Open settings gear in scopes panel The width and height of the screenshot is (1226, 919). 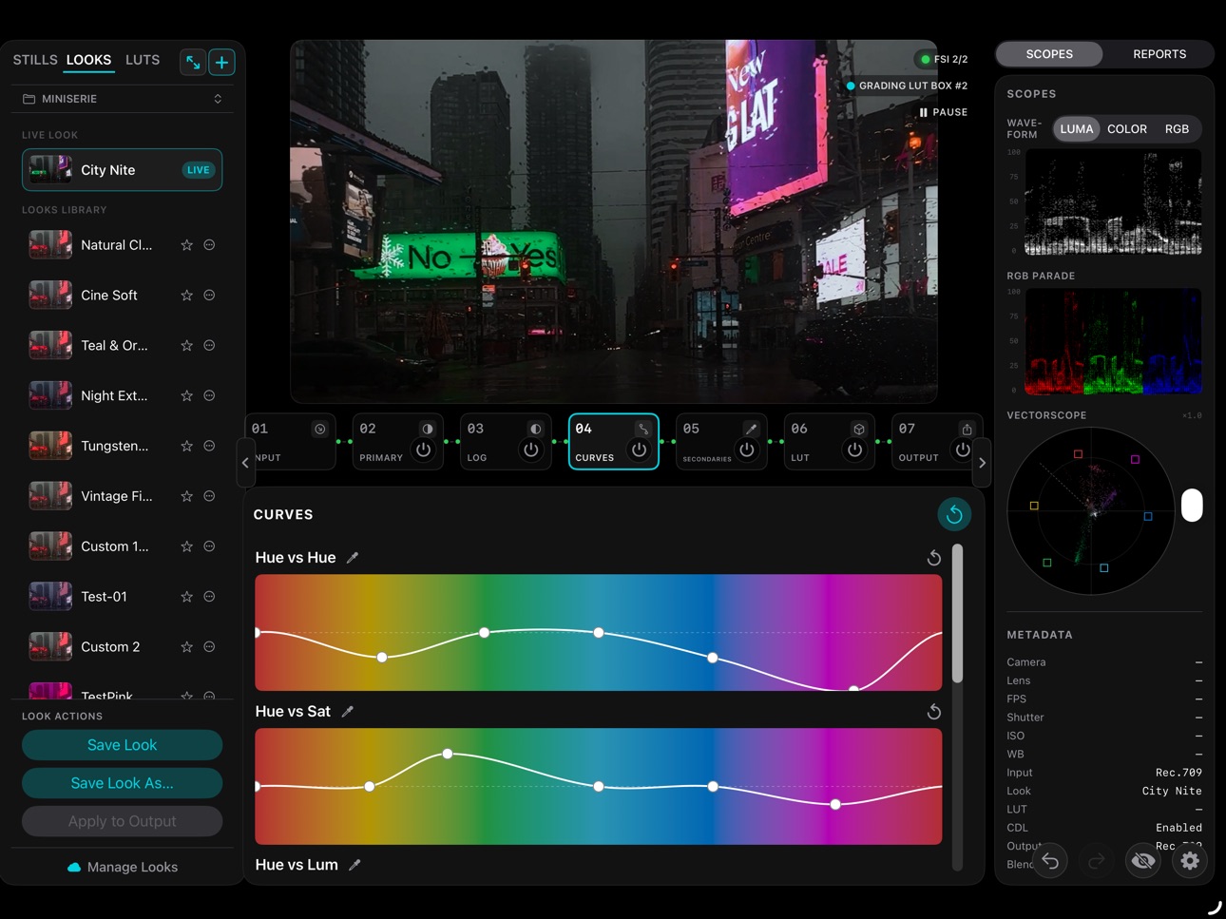pos(1190,861)
